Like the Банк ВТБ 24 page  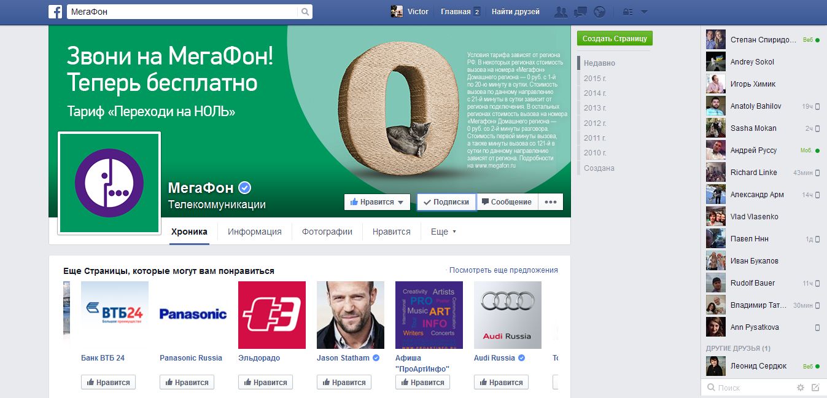pos(108,382)
